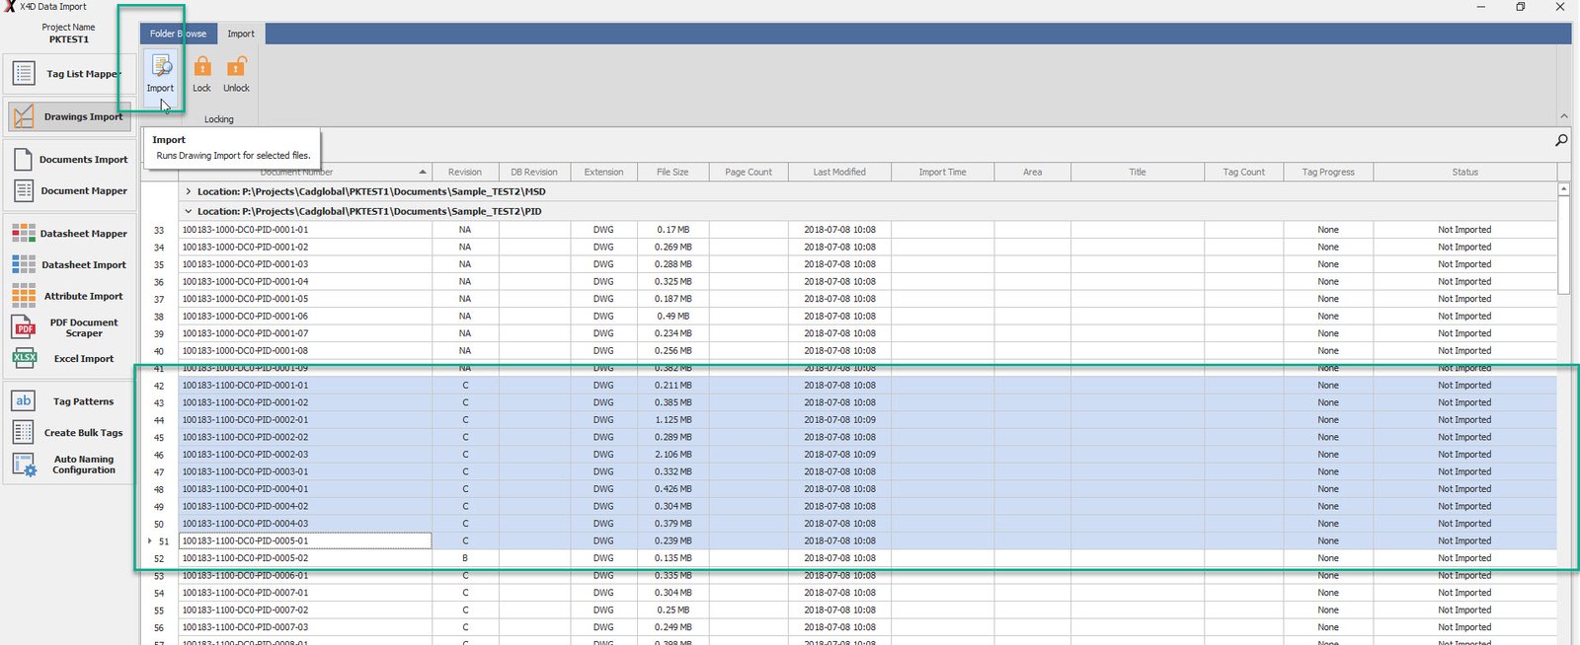
Task: Switch to the Folder Browse tab
Action: click(x=178, y=34)
